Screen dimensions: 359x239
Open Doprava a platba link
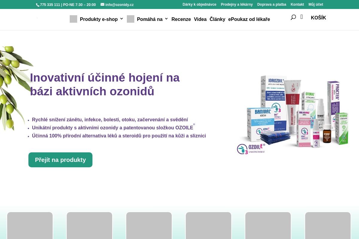272,4
